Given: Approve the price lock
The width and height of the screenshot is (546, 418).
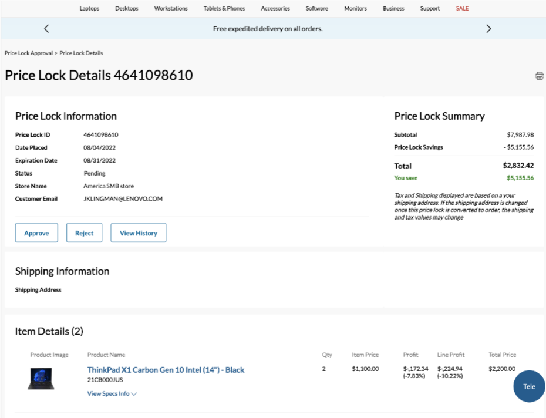Looking at the screenshot, I should tap(36, 232).
